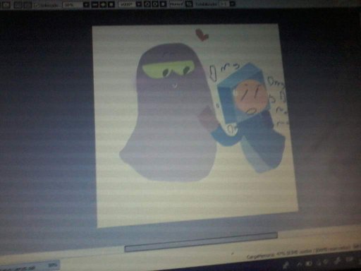Viewport: 361px width, 271px height.
Task: Click the horizontal scrollbar under the canvas
Action: point(201,241)
